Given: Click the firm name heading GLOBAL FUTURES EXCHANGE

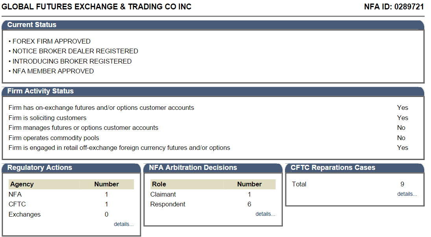Looking at the screenshot, I should point(96,7).
